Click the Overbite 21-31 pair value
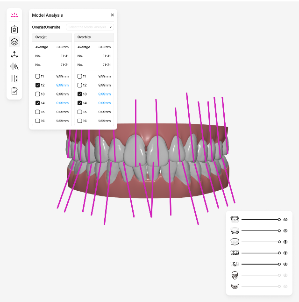Screen dimensions: 299x302 (x=107, y=65)
